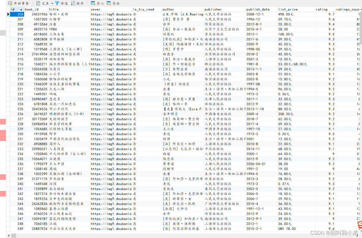
Task: Click the horizontal scrollbar left arrow
Action: click(x=9, y=236)
